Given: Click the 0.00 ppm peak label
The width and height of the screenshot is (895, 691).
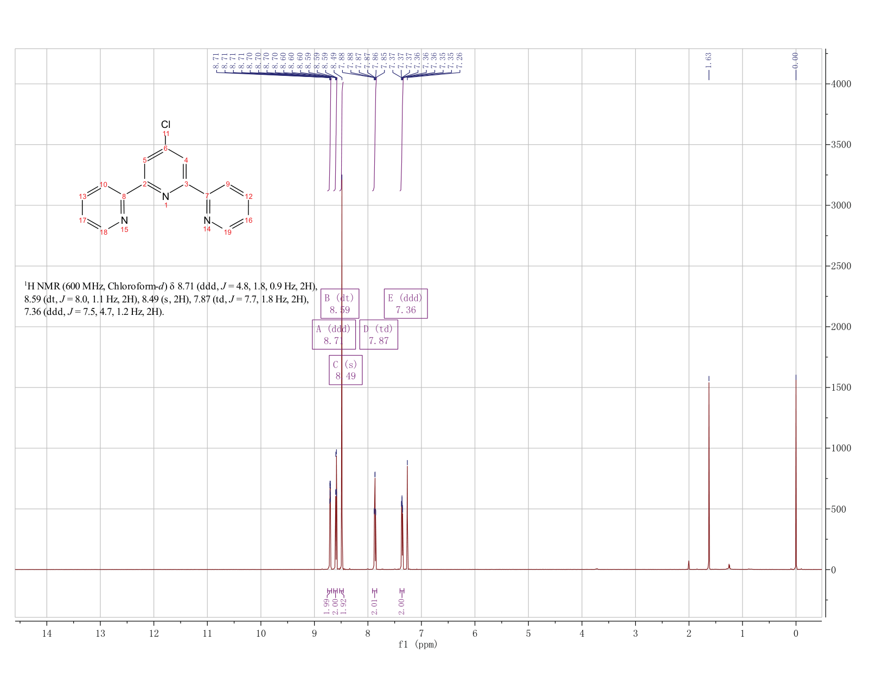Looking at the screenshot, I should pyautogui.click(x=795, y=59).
